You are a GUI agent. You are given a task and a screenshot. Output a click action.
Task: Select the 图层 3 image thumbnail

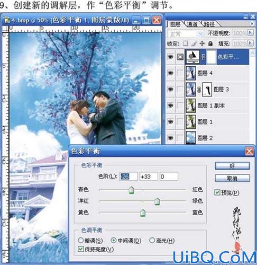191,89
